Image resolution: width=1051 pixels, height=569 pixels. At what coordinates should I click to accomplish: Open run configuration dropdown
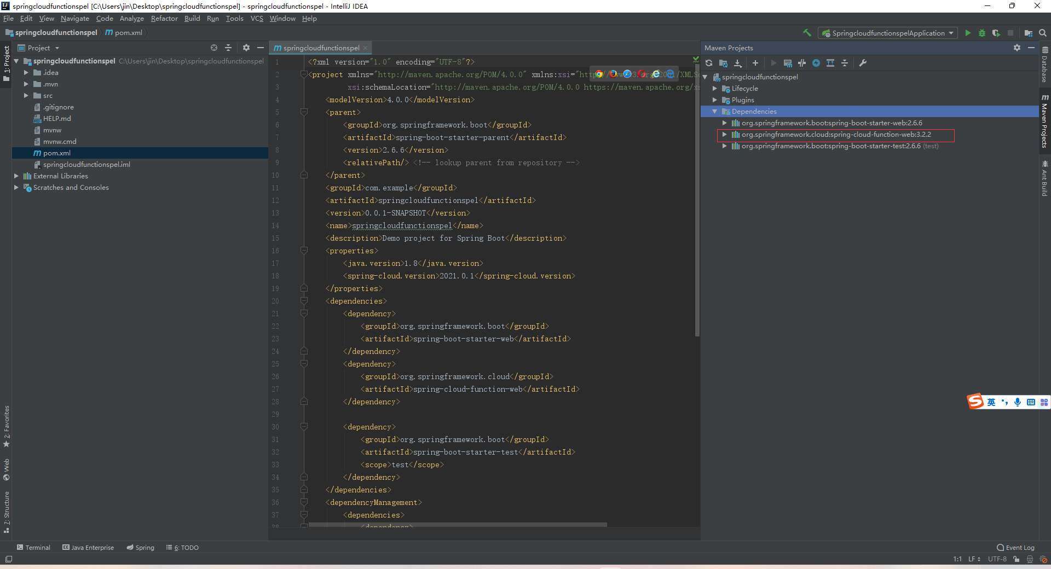888,33
